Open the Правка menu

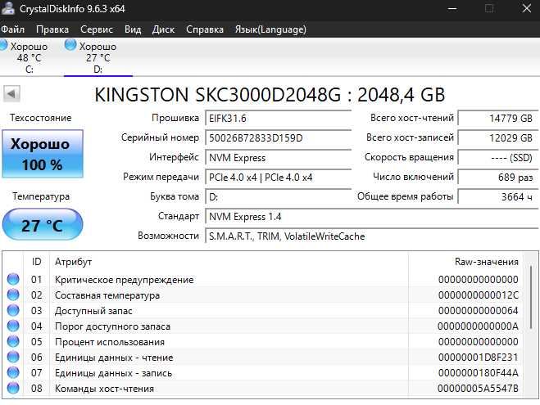[52, 29]
